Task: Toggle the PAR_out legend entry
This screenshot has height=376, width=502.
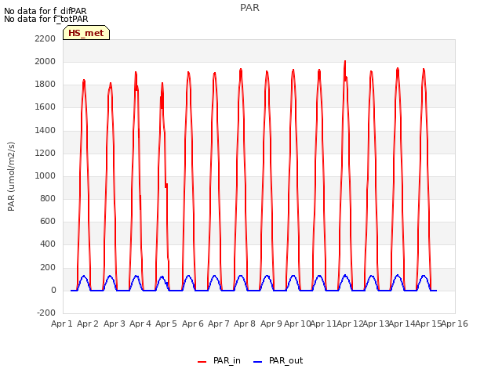Action: pyautogui.click(x=278, y=360)
